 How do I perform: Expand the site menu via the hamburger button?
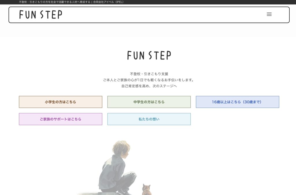point(269,14)
